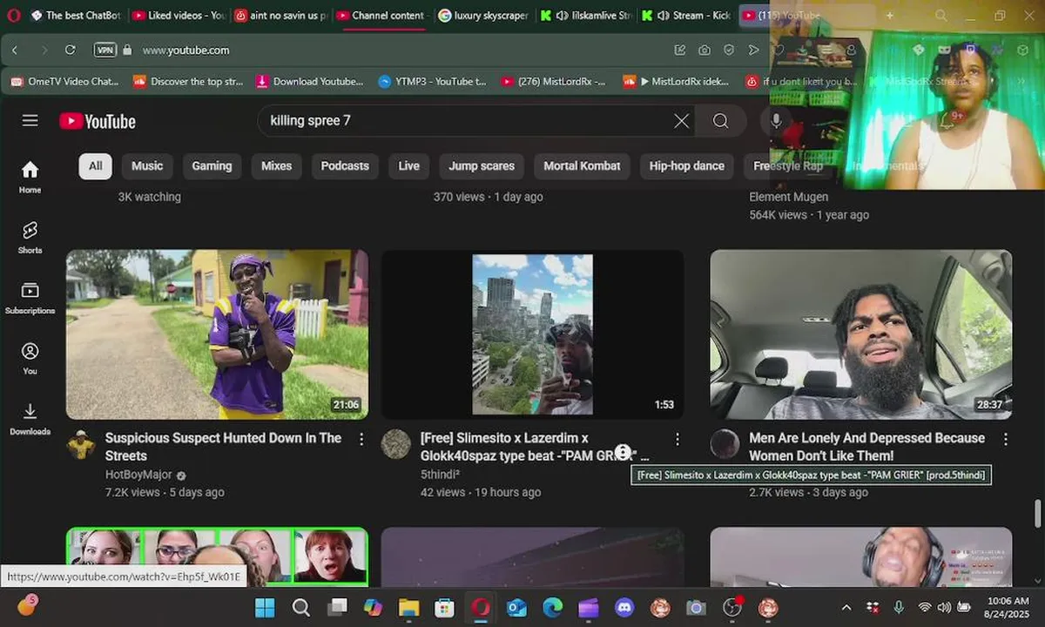Open more options for PAM GRIER beat video
The height and width of the screenshot is (627, 1045).
pos(677,440)
